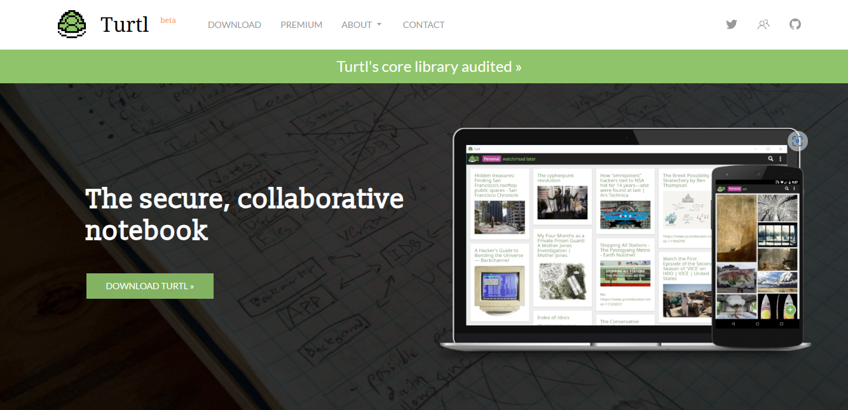848x410 pixels.
Task: Open the GitHub repository icon
Action: tap(795, 25)
